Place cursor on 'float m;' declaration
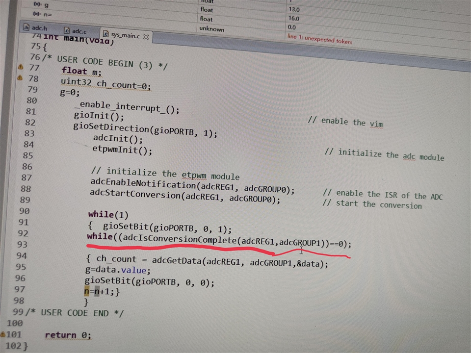Viewport: 471px width, 353px height. 81,72
